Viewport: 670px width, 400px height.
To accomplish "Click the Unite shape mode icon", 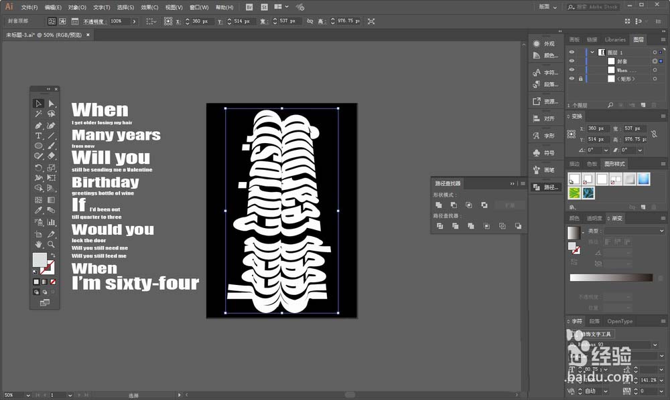I will pyautogui.click(x=439, y=205).
